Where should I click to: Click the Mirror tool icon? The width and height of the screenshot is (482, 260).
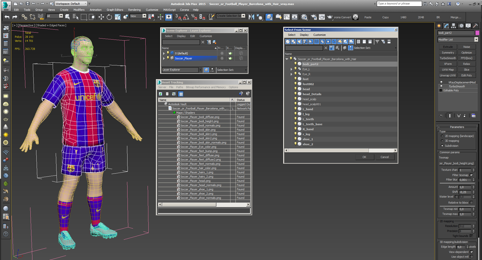[x=251, y=17]
